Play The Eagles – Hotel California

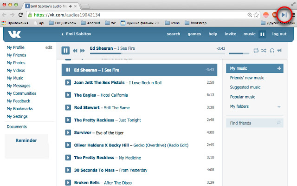click(68, 95)
